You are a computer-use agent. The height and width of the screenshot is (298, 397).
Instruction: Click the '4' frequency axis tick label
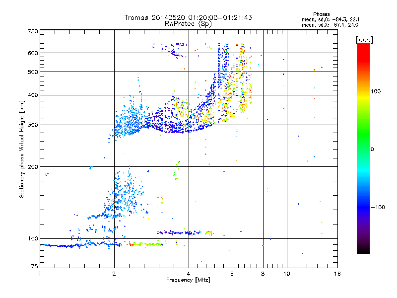coord(189,274)
